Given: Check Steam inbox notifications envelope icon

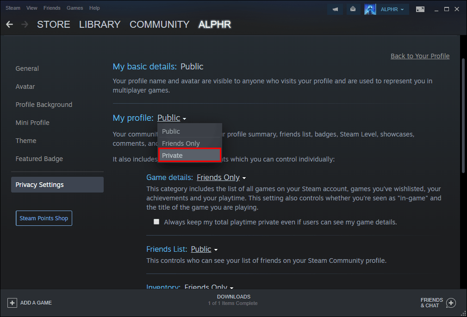Looking at the screenshot, I should tap(353, 9).
